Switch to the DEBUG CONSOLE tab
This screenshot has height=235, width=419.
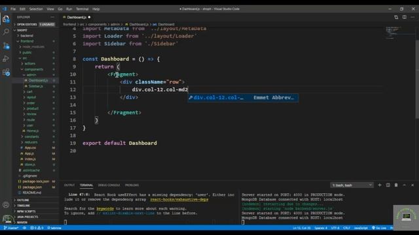pos(109,185)
